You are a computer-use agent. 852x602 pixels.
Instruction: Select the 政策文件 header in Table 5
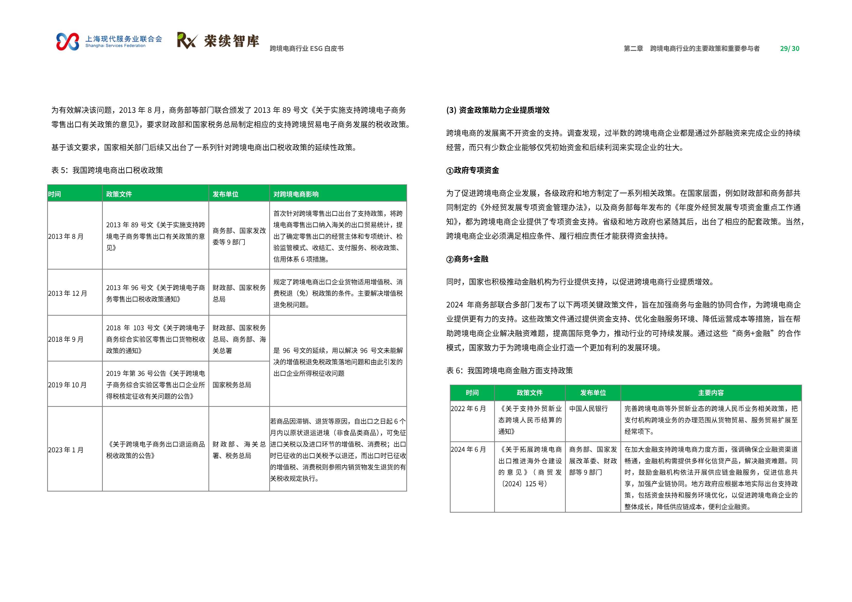tap(155, 194)
